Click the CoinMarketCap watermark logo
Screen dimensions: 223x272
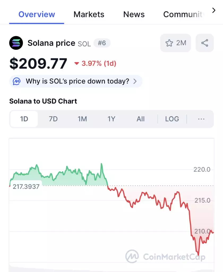point(166,256)
